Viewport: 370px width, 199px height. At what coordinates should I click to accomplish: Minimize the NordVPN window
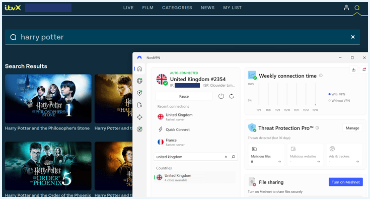point(340,57)
